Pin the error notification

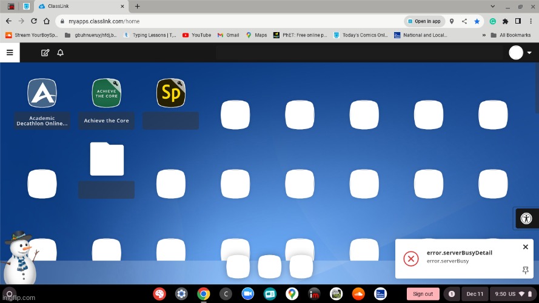(525, 270)
